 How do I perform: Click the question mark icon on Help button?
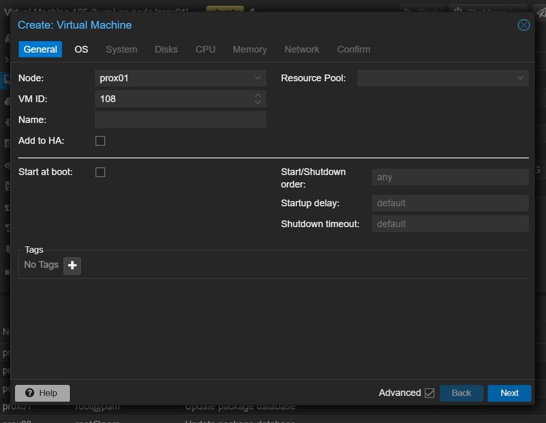click(31, 393)
